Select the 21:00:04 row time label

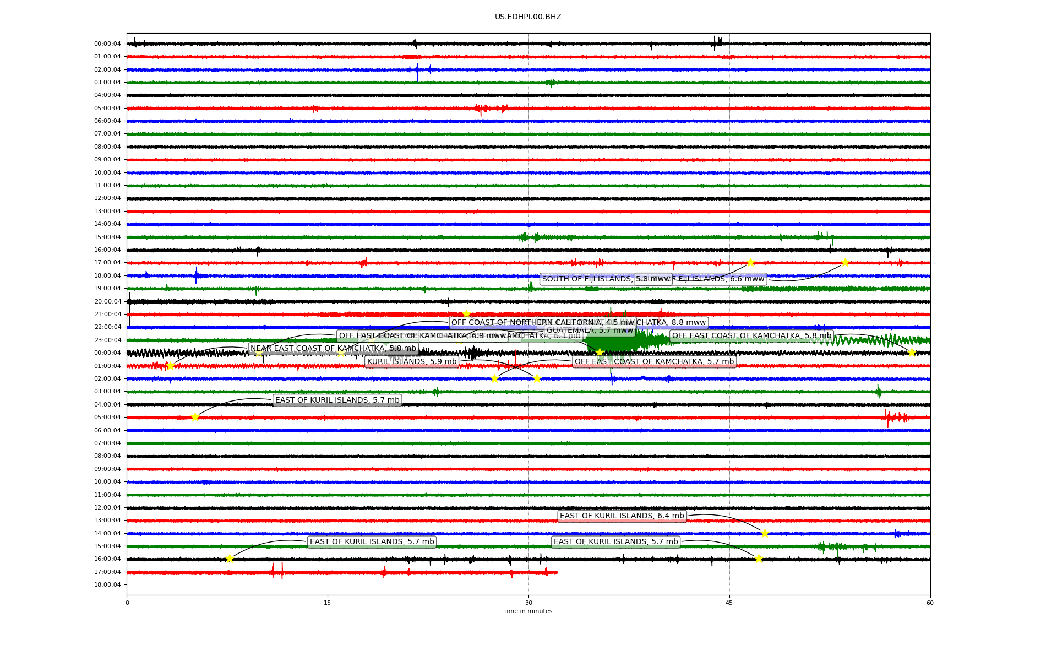tap(107, 315)
